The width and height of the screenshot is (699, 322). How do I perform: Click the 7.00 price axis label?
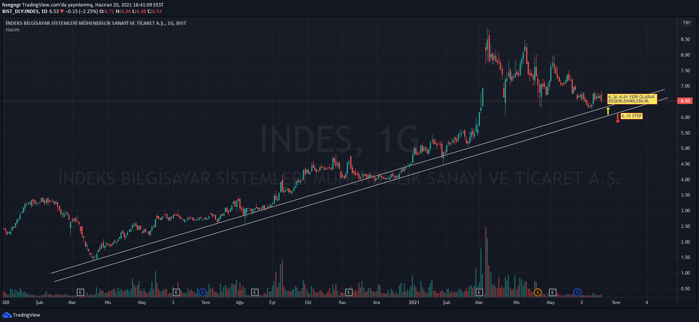coord(685,86)
